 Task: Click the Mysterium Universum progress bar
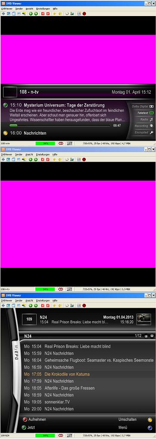coord(60,125)
